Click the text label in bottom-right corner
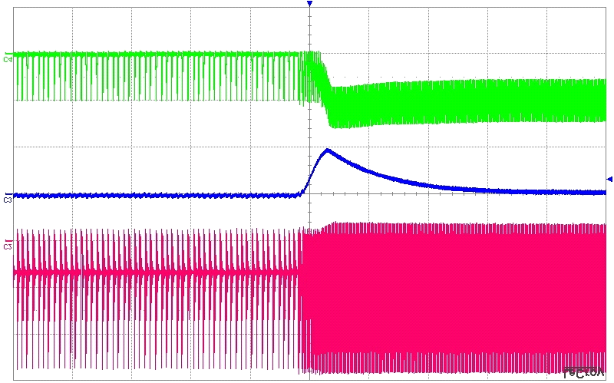Viewport: 614px width, 383px height. [582, 372]
